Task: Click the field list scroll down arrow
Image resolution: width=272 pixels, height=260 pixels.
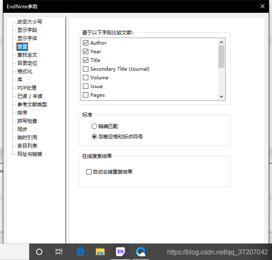Action: point(221,97)
